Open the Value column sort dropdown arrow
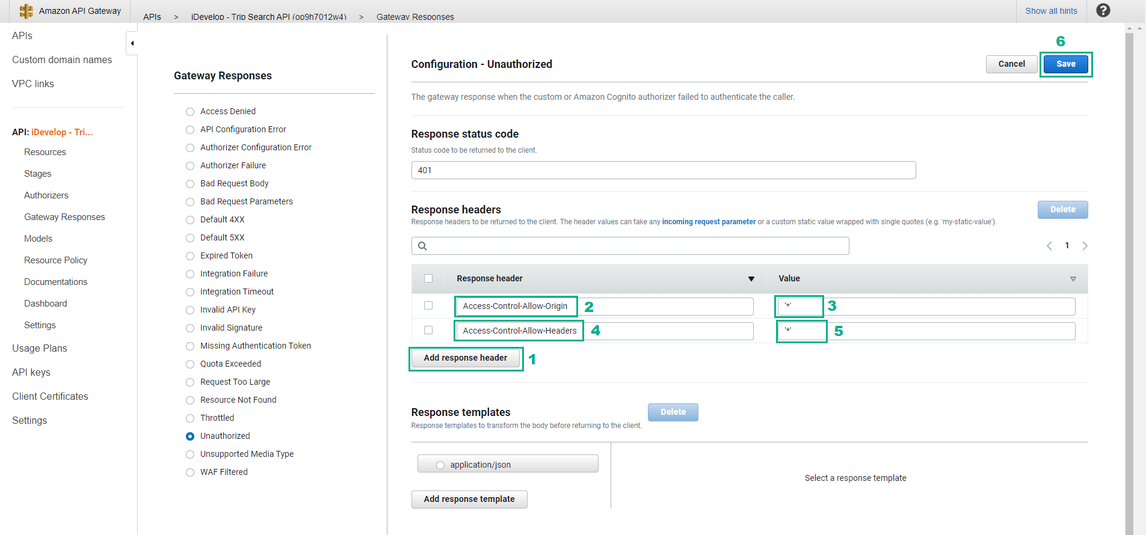This screenshot has width=1146, height=535. [1073, 279]
